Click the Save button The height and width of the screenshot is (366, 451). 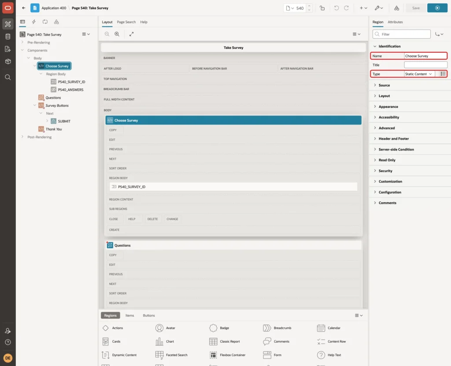[416, 8]
